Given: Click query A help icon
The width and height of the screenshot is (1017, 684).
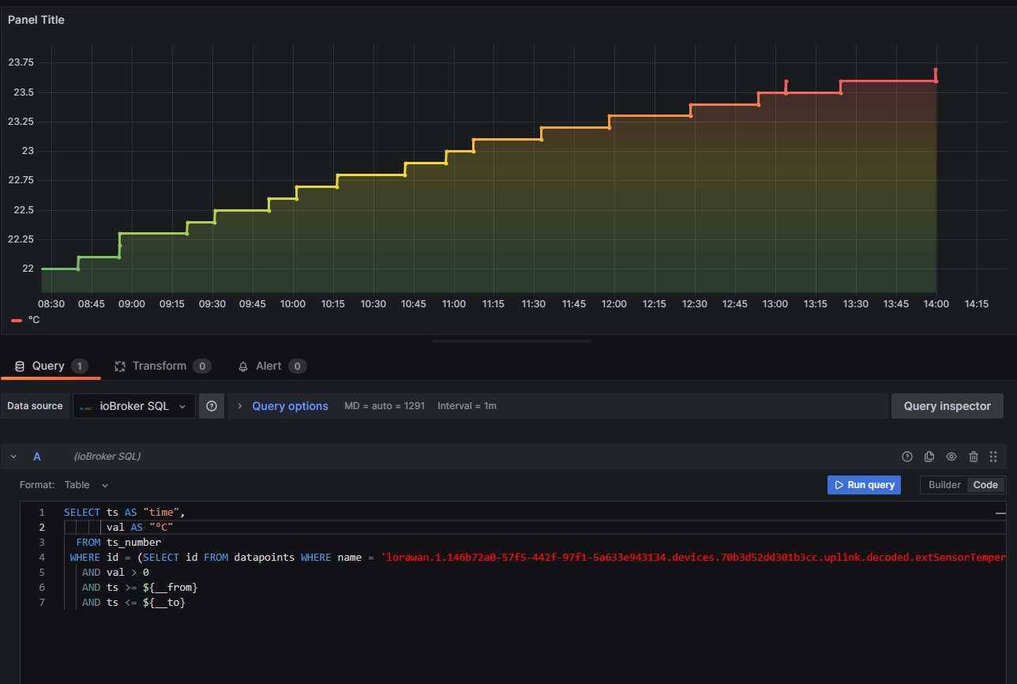Looking at the screenshot, I should [907, 457].
